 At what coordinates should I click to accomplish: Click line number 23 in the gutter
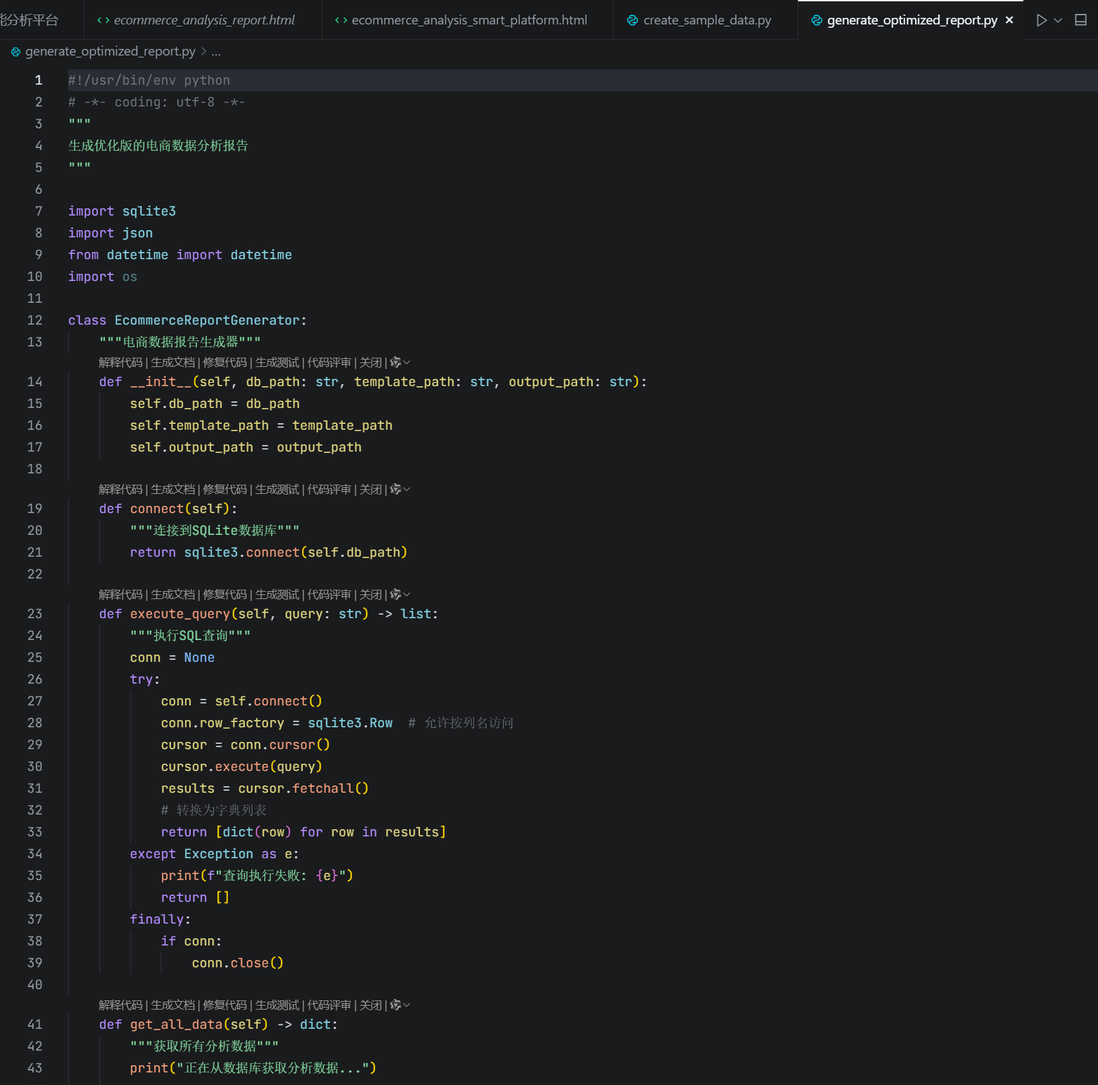pos(35,614)
